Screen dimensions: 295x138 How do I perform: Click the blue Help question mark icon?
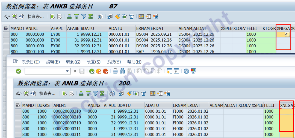click(x=186, y=71)
